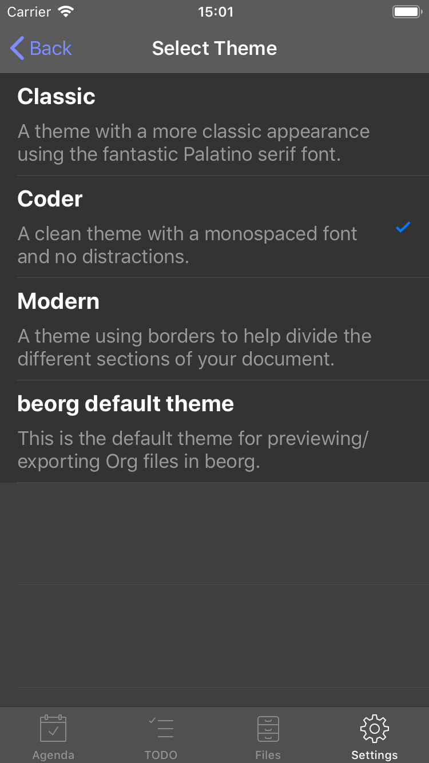Tap the clock showing 15:01
This screenshot has height=763, width=429.
216,11
